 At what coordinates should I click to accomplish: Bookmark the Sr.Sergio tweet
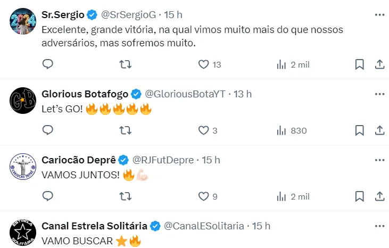point(360,64)
